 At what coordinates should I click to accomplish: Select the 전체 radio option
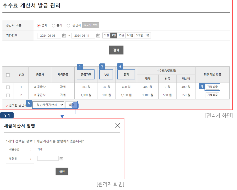coord(39,26)
